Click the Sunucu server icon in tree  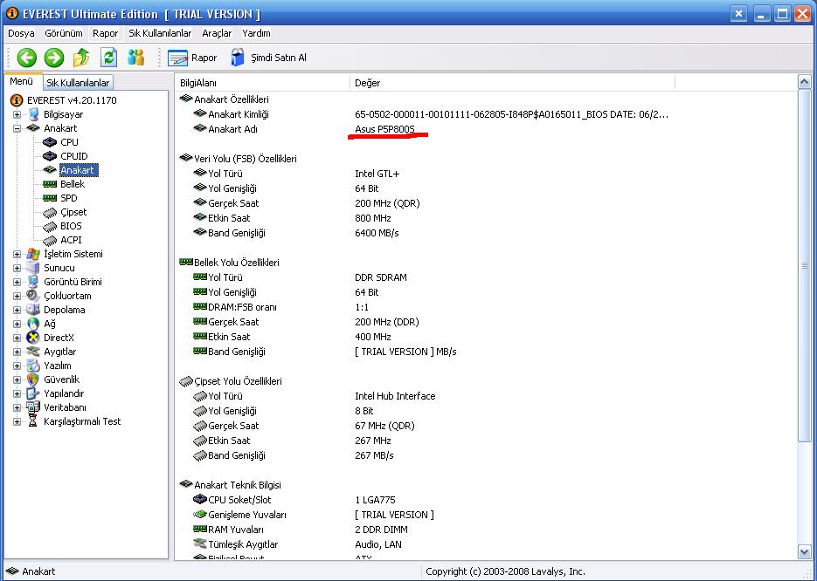33,268
